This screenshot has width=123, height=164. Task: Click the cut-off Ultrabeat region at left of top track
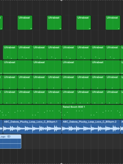tap(1, 23)
